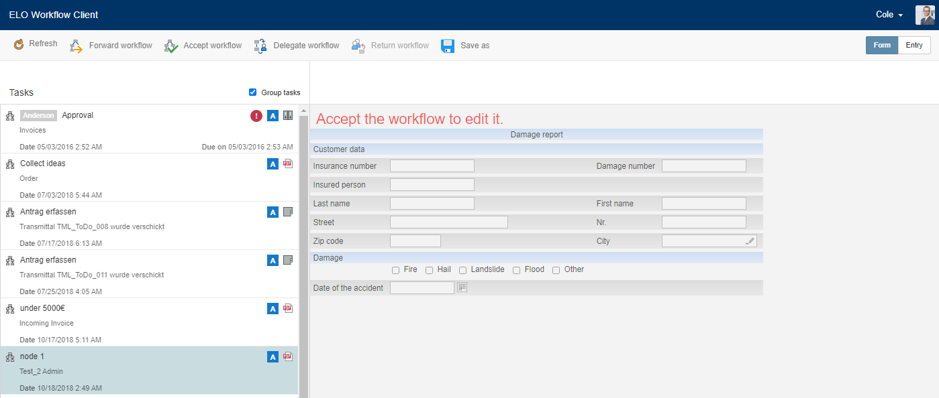This screenshot has height=398, width=939.
Task: Open the Cole user dropdown
Action: (x=887, y=14)
